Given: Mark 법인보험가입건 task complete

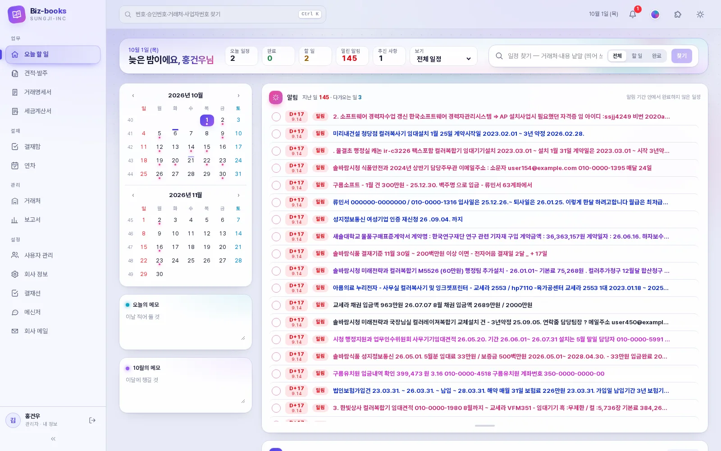Looking at the screenshot, I should [x=276, y=391].
